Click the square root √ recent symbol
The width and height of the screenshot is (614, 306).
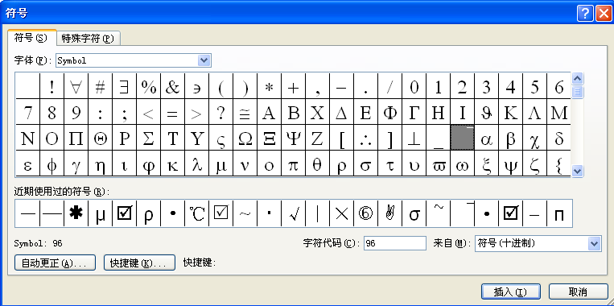pyautogui.click(x=293, y=213)
